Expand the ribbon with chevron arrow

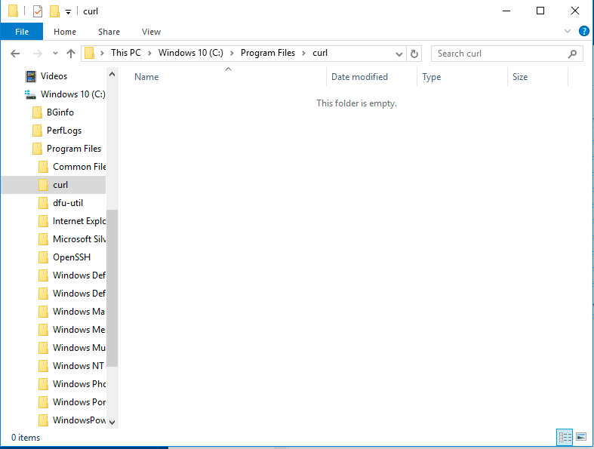pos(567,31)
